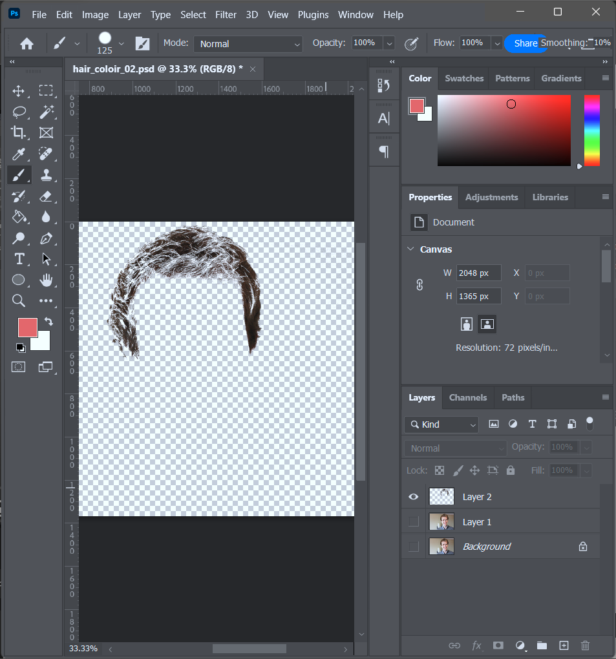Expand the Flow slider dropdown
The image size is (616, 659).
[x=497, y=43]
